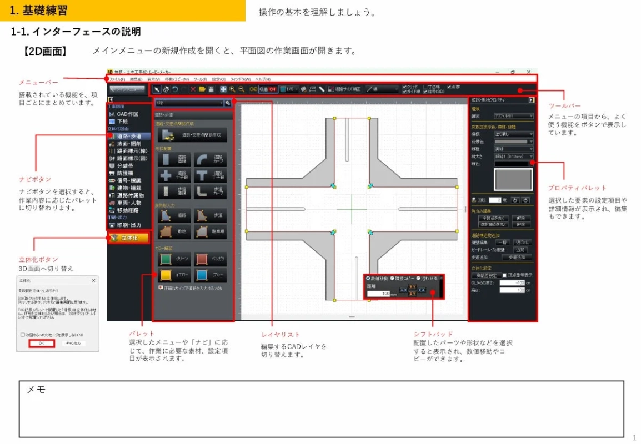Click the save floppy disk icon
This screenshot has height=444, width=641.
(211, 89)
